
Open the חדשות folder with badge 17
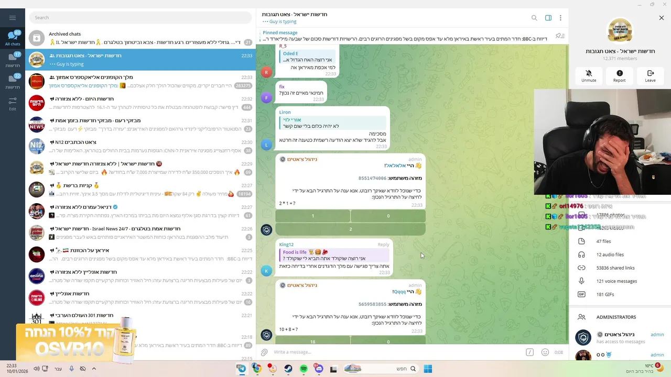[13, 60]
